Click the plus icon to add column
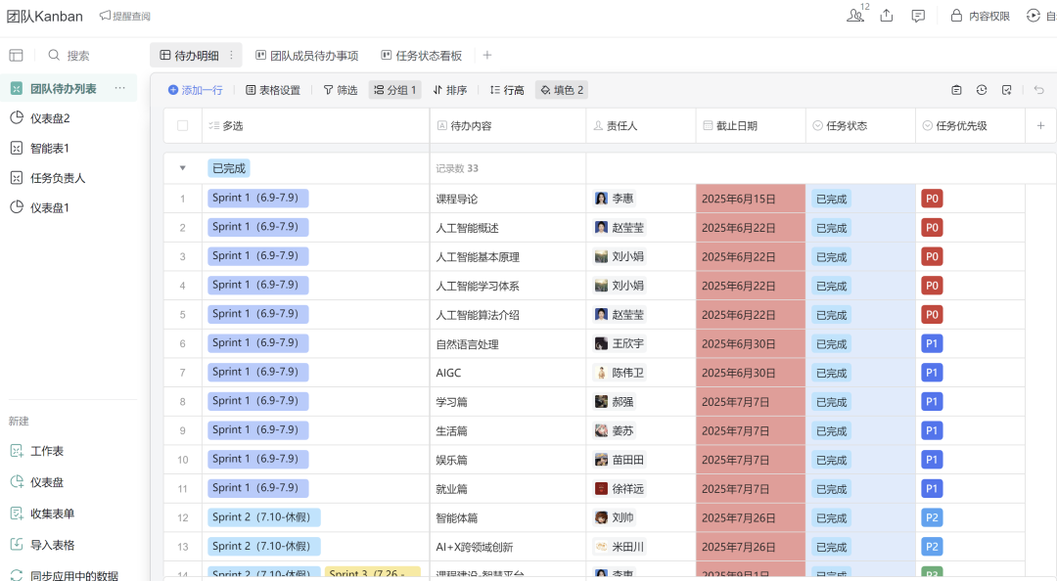The width and height of the screenshot is (1057, 581). tap(1040, 125)
